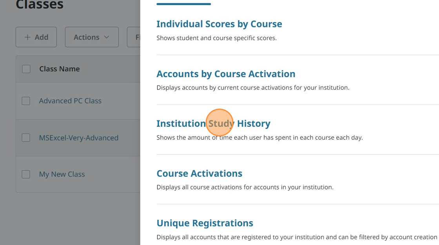This screenshot has height=245, width=439.
Task: Open the Institution Study History report
Action: 213,124
